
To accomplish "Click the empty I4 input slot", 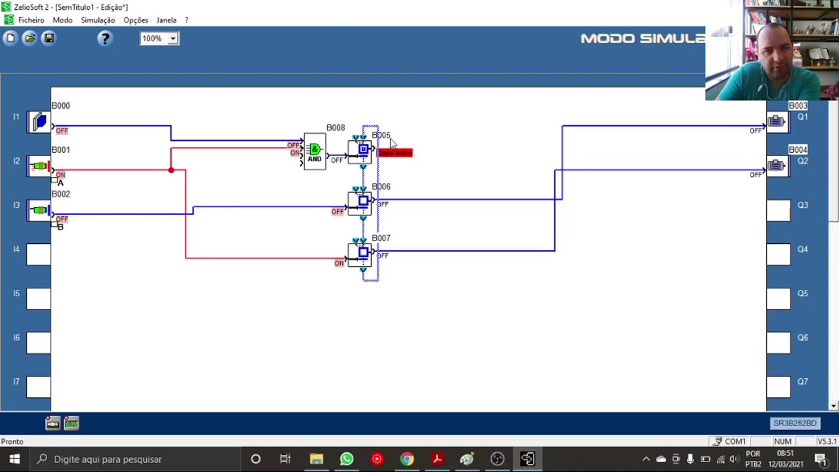I will tap(39, 254).
